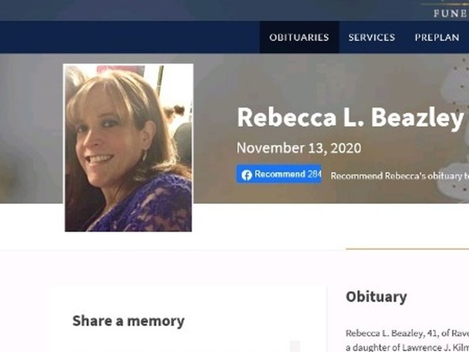Click the Share a memory heading
Image resolution: width=469 pixels, height=352 pixels.
pyautogui.click(x=128, y=321)
